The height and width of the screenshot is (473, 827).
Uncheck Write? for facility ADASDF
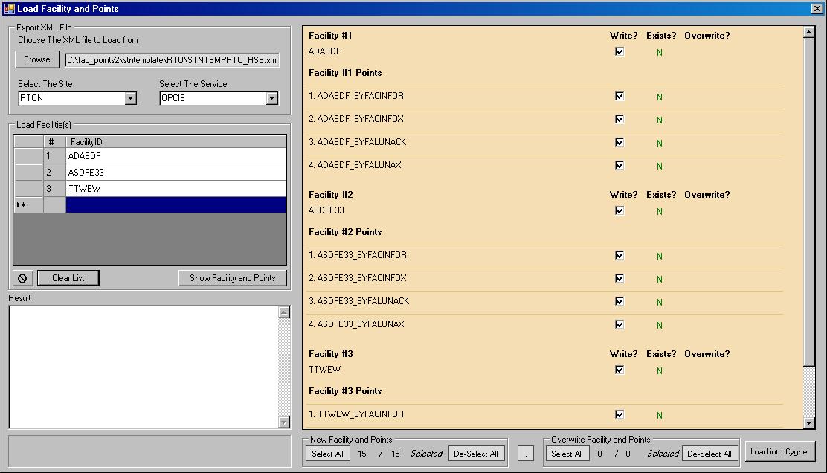(620, 51)
